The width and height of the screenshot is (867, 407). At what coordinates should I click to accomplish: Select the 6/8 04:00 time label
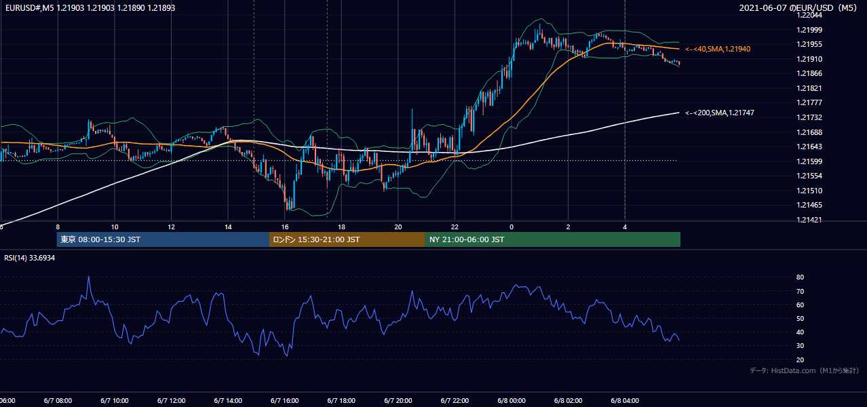625,401
